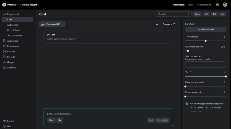Focus the Stop sequences input field
The height and width of the screenshot is (129, 231).
point(205,64)
